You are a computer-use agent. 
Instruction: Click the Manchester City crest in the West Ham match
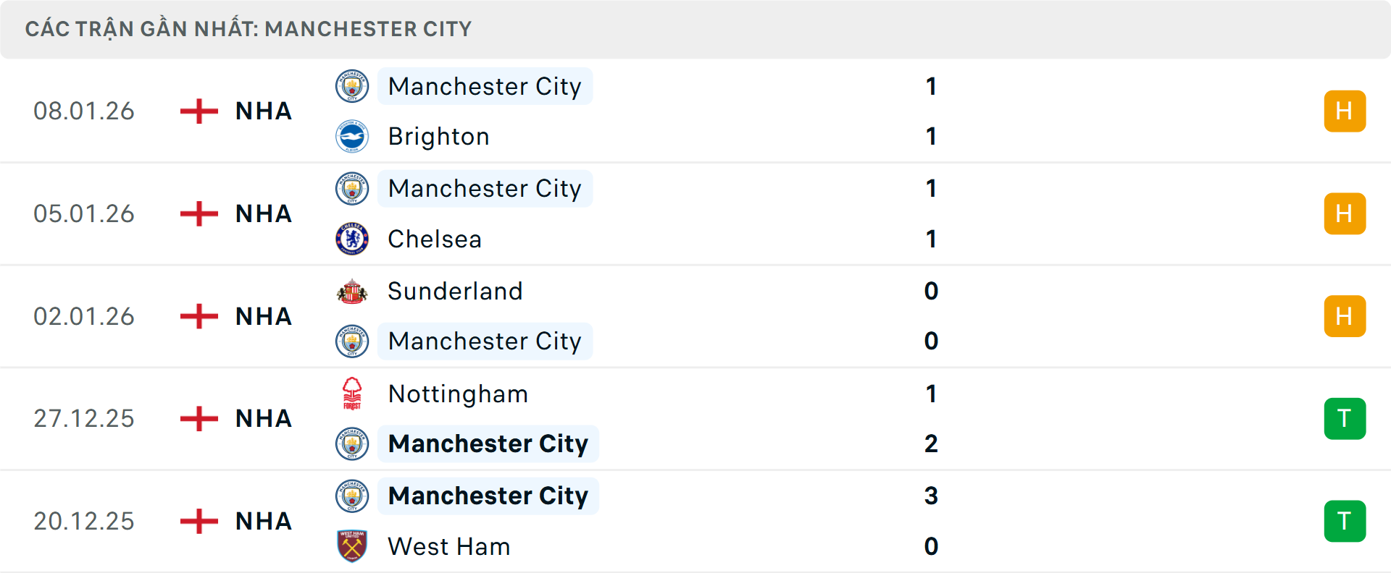(352, 496)
